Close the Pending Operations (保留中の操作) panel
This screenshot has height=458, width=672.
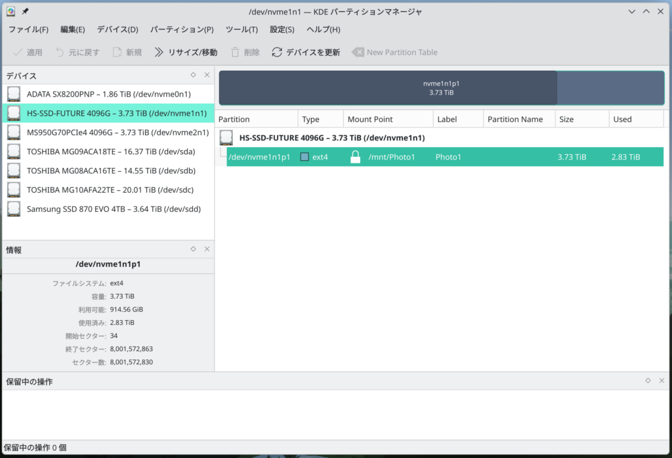[x=661, y=381]
